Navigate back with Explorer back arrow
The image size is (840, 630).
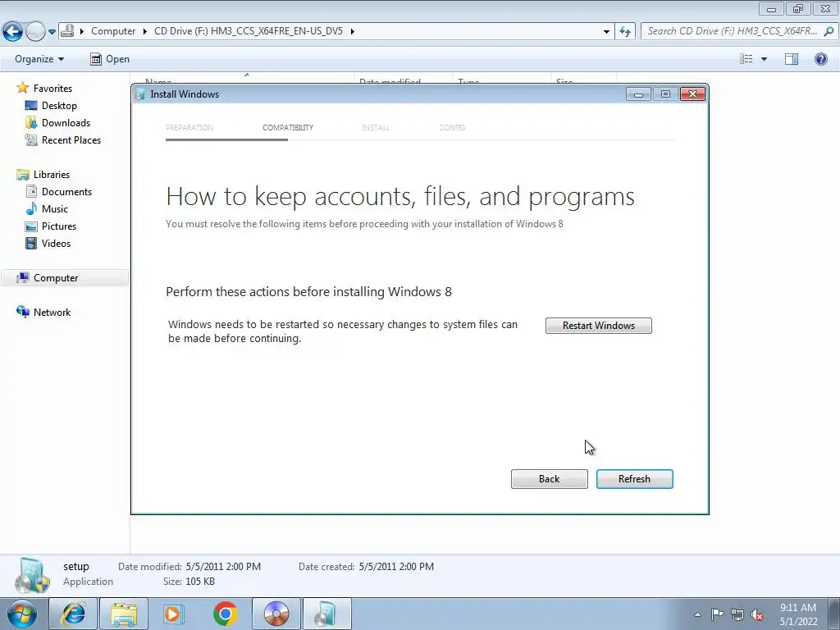pos(13,32)
